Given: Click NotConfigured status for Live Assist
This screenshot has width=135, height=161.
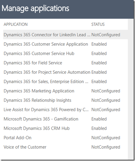Looking at the screenshot, I should coord(106,110).
